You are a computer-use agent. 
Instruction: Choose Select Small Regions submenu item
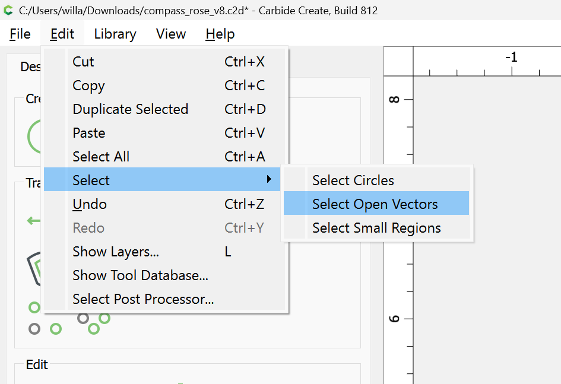(x=376, y=228)
